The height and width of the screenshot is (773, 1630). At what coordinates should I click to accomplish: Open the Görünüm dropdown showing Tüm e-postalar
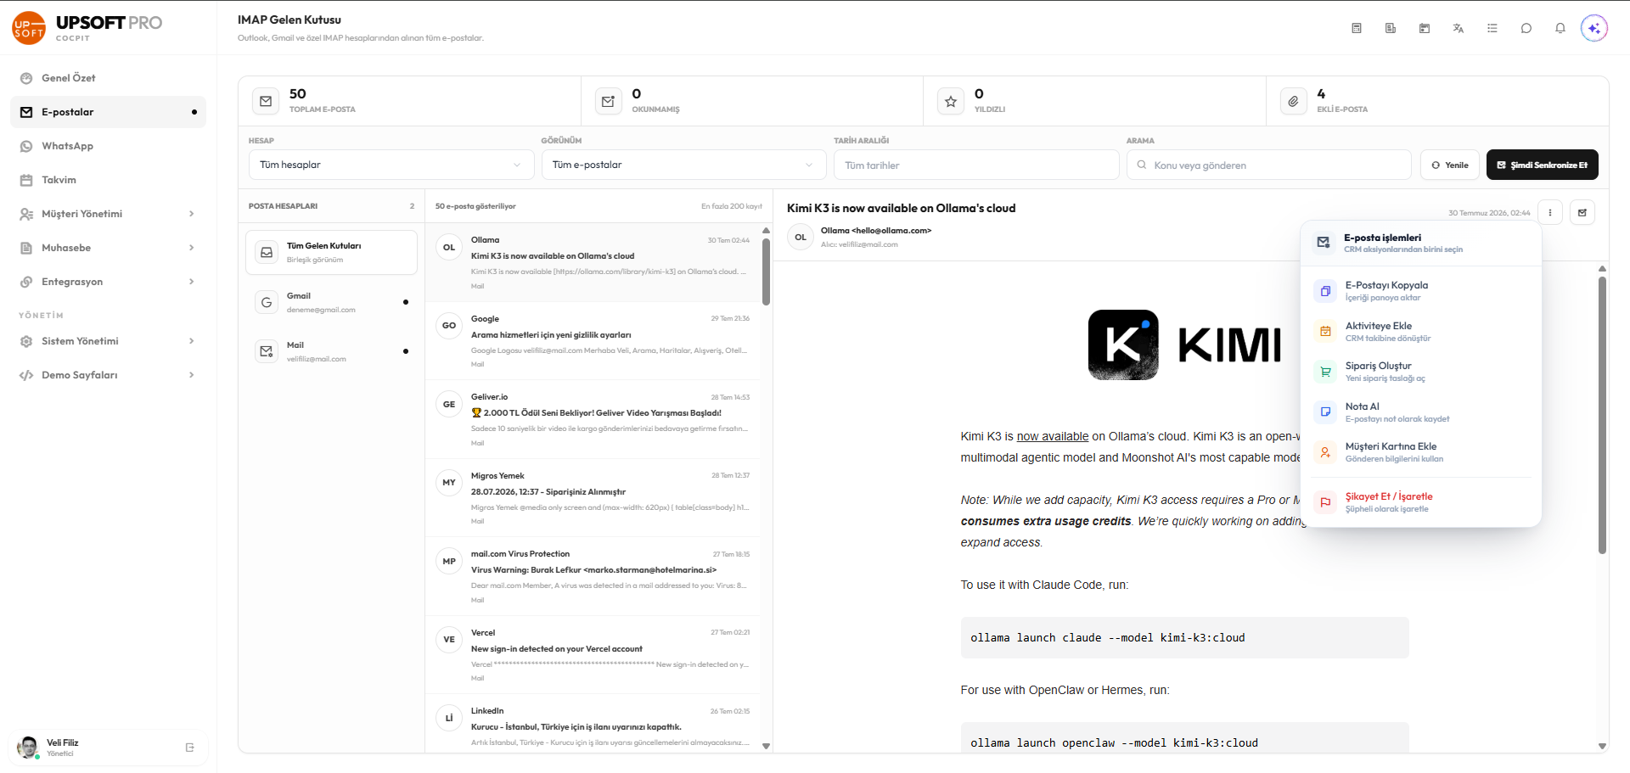point(683,165)
